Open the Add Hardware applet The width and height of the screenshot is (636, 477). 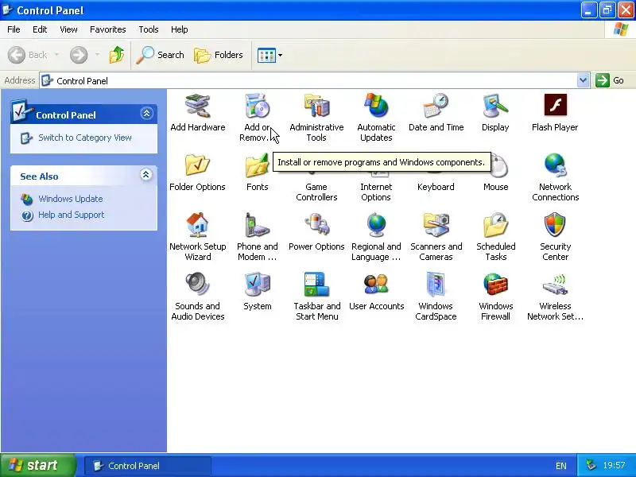[x=197, y=113]
